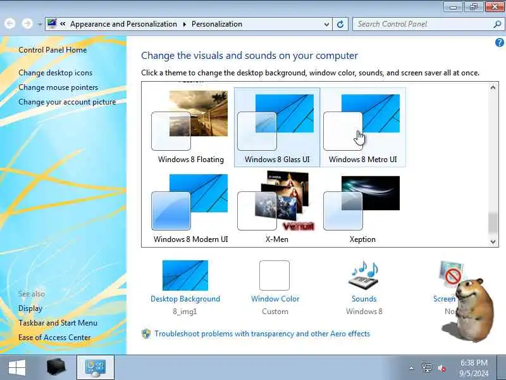The height and width of the screenshot is (380, 506).
Task: Click the Forward navigation arrow
Action: [27, 23]
